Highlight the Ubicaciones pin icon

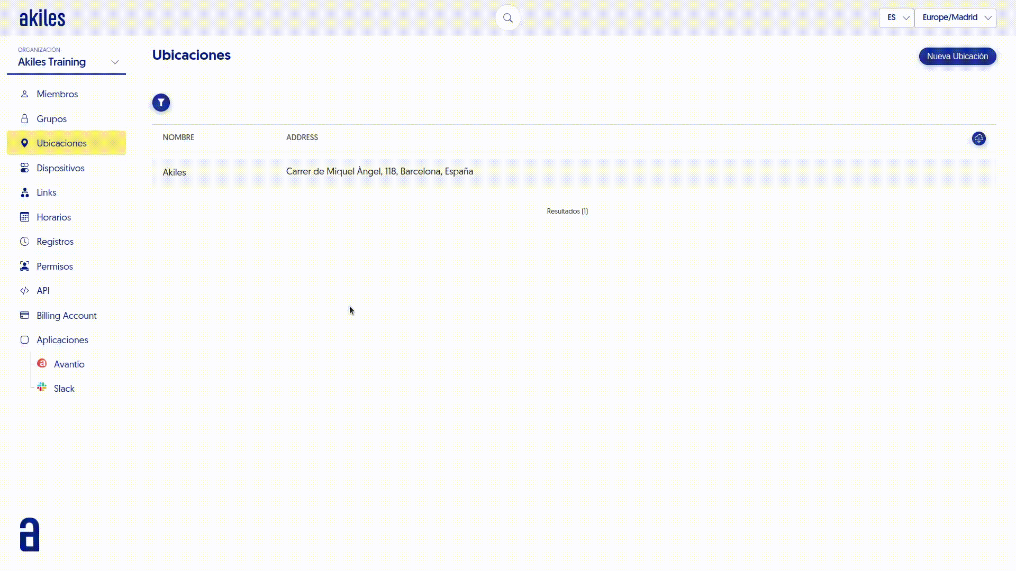point(24,143)
